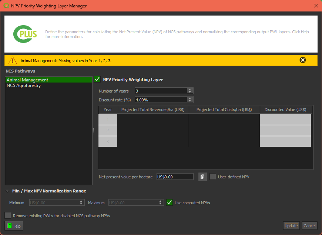Raise the Discount rate using up arrow
The image size is (322, 235).
tap(190, 98)
